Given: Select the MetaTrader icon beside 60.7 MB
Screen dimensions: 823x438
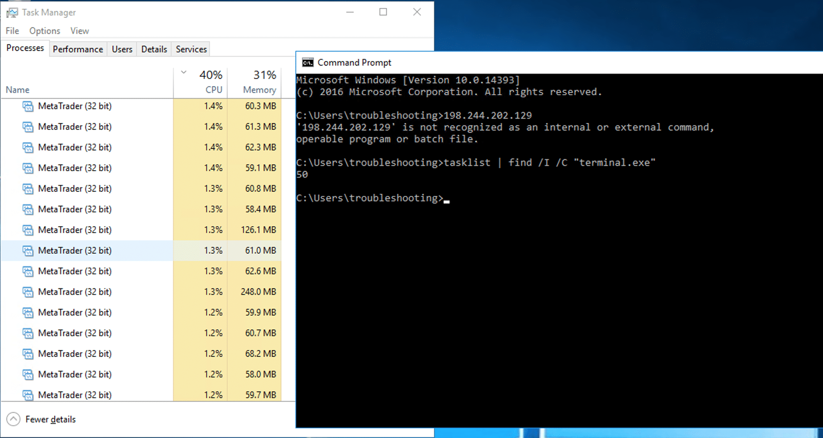Looking at the screenshot, I should point(28,333).
